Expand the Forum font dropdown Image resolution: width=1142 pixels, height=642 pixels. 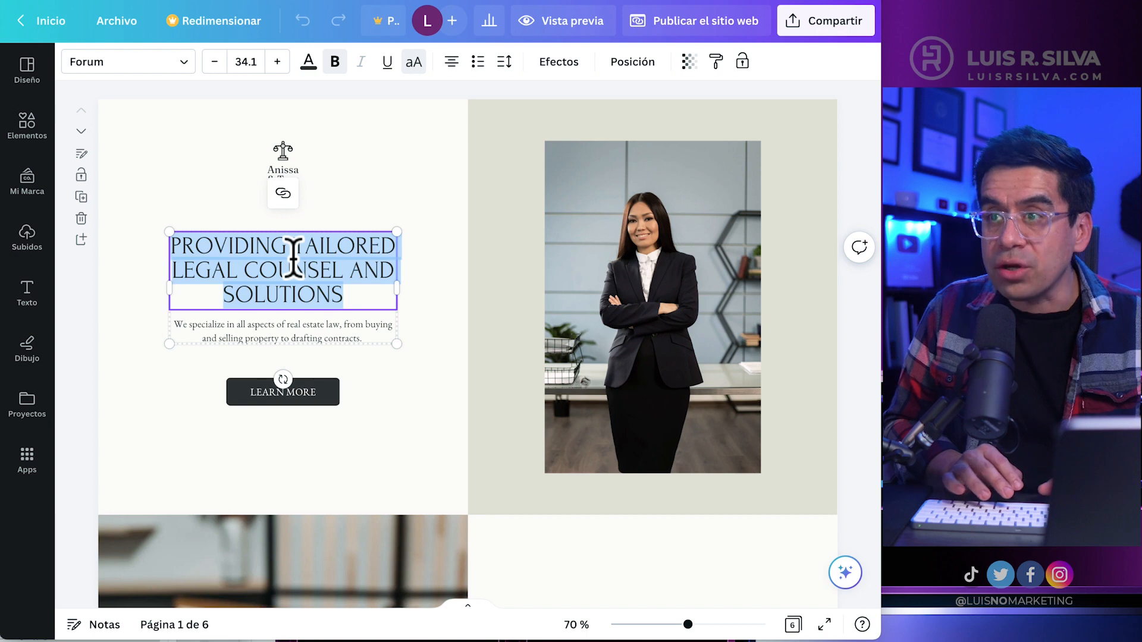(x=128, y=61)
